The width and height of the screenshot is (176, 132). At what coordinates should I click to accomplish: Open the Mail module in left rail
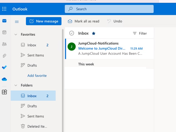tap(4, 21)
